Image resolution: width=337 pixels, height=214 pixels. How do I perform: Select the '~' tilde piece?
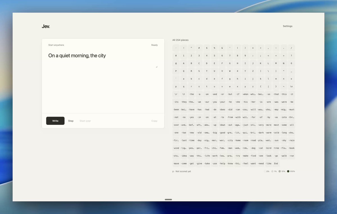[284, 86]
